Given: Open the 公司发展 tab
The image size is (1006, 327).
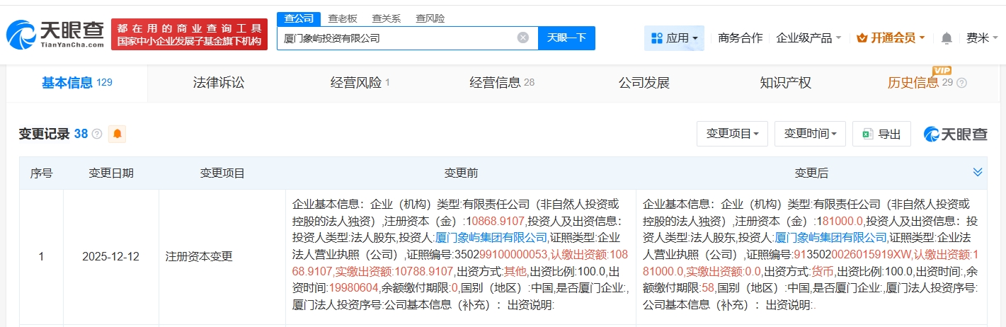Looking at the screenshot, I should pyautogui.click(x=644, y=83).
